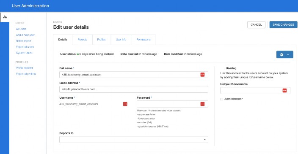Click Export all users link

tap(25, 47)
